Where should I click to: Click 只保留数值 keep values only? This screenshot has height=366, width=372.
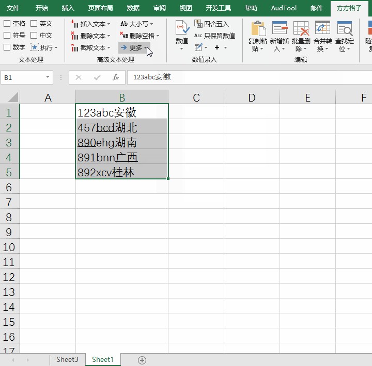coord(214,36)
